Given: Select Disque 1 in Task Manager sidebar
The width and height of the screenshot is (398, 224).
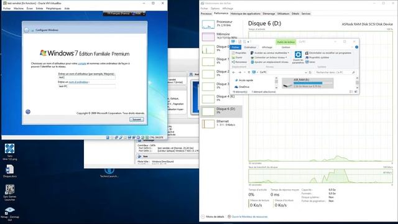Looking at the screenshot, I should (221, 61).
